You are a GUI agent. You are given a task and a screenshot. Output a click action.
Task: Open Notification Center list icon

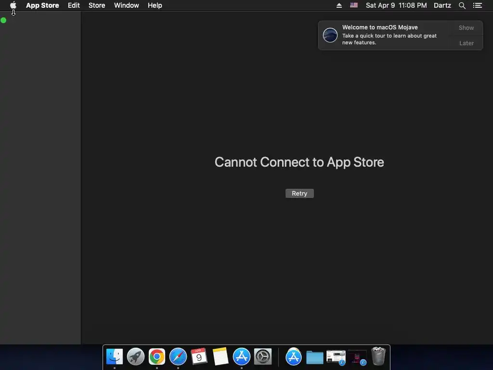point(477,5)
